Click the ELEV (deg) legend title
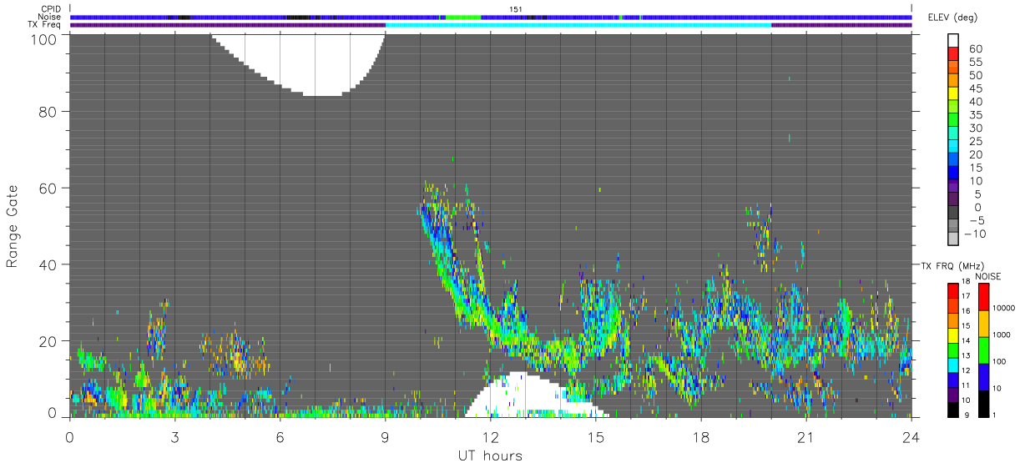The image size is (1025, 473). pos(952,18)
